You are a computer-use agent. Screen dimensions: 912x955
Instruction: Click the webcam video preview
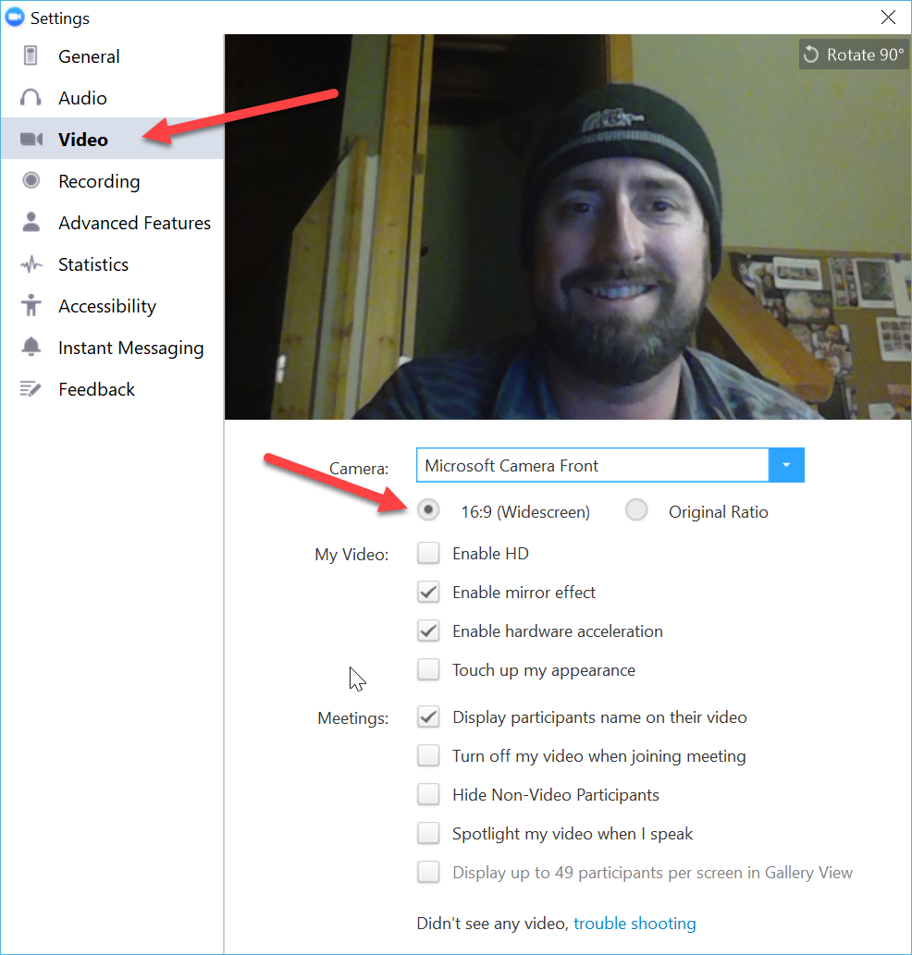[567, 227]
